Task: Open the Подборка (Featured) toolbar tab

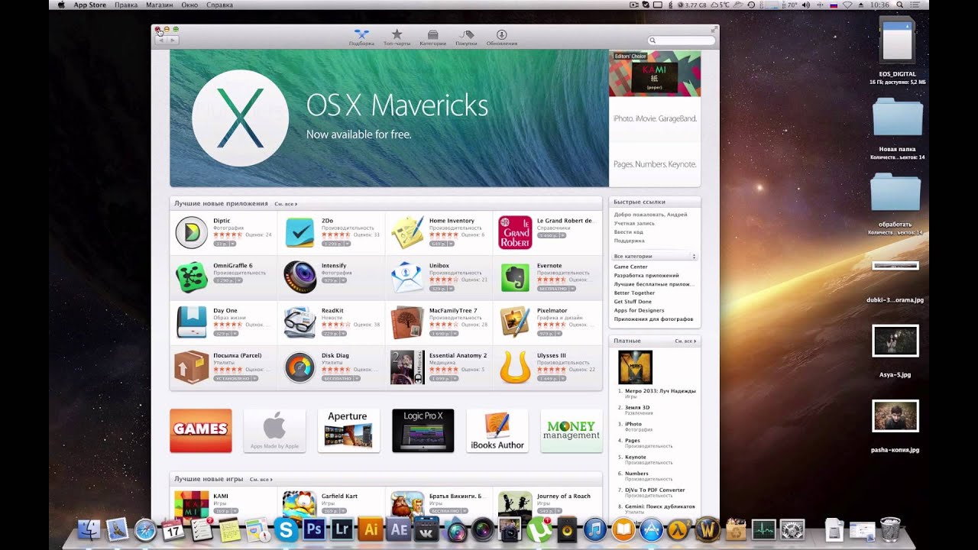Action: pos(361,37)
